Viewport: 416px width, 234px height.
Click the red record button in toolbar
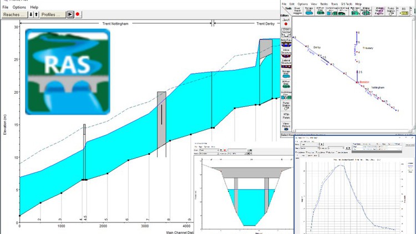coord(78,14)
